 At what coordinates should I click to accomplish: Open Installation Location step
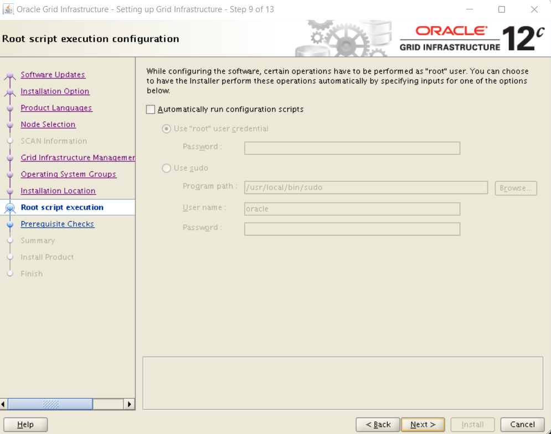tap(58, 191)
